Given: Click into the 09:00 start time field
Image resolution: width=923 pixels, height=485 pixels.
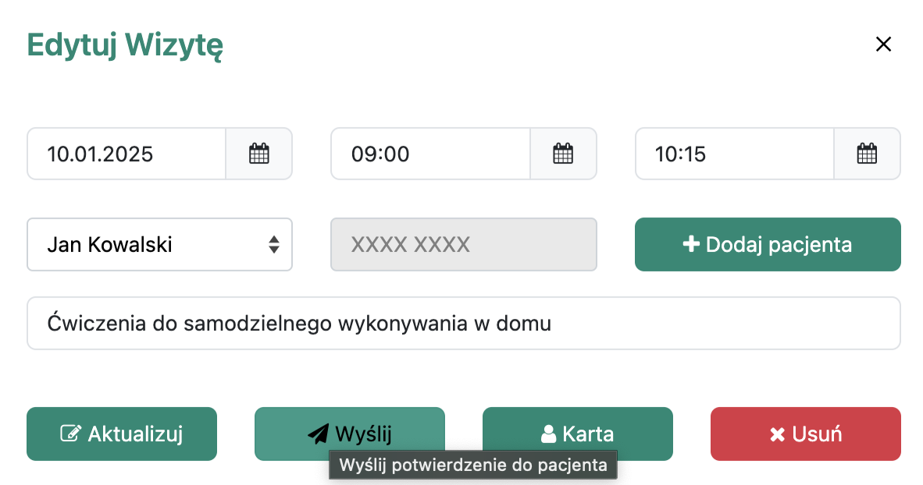Looking at the screenshot, I should [x=430, y=154].
